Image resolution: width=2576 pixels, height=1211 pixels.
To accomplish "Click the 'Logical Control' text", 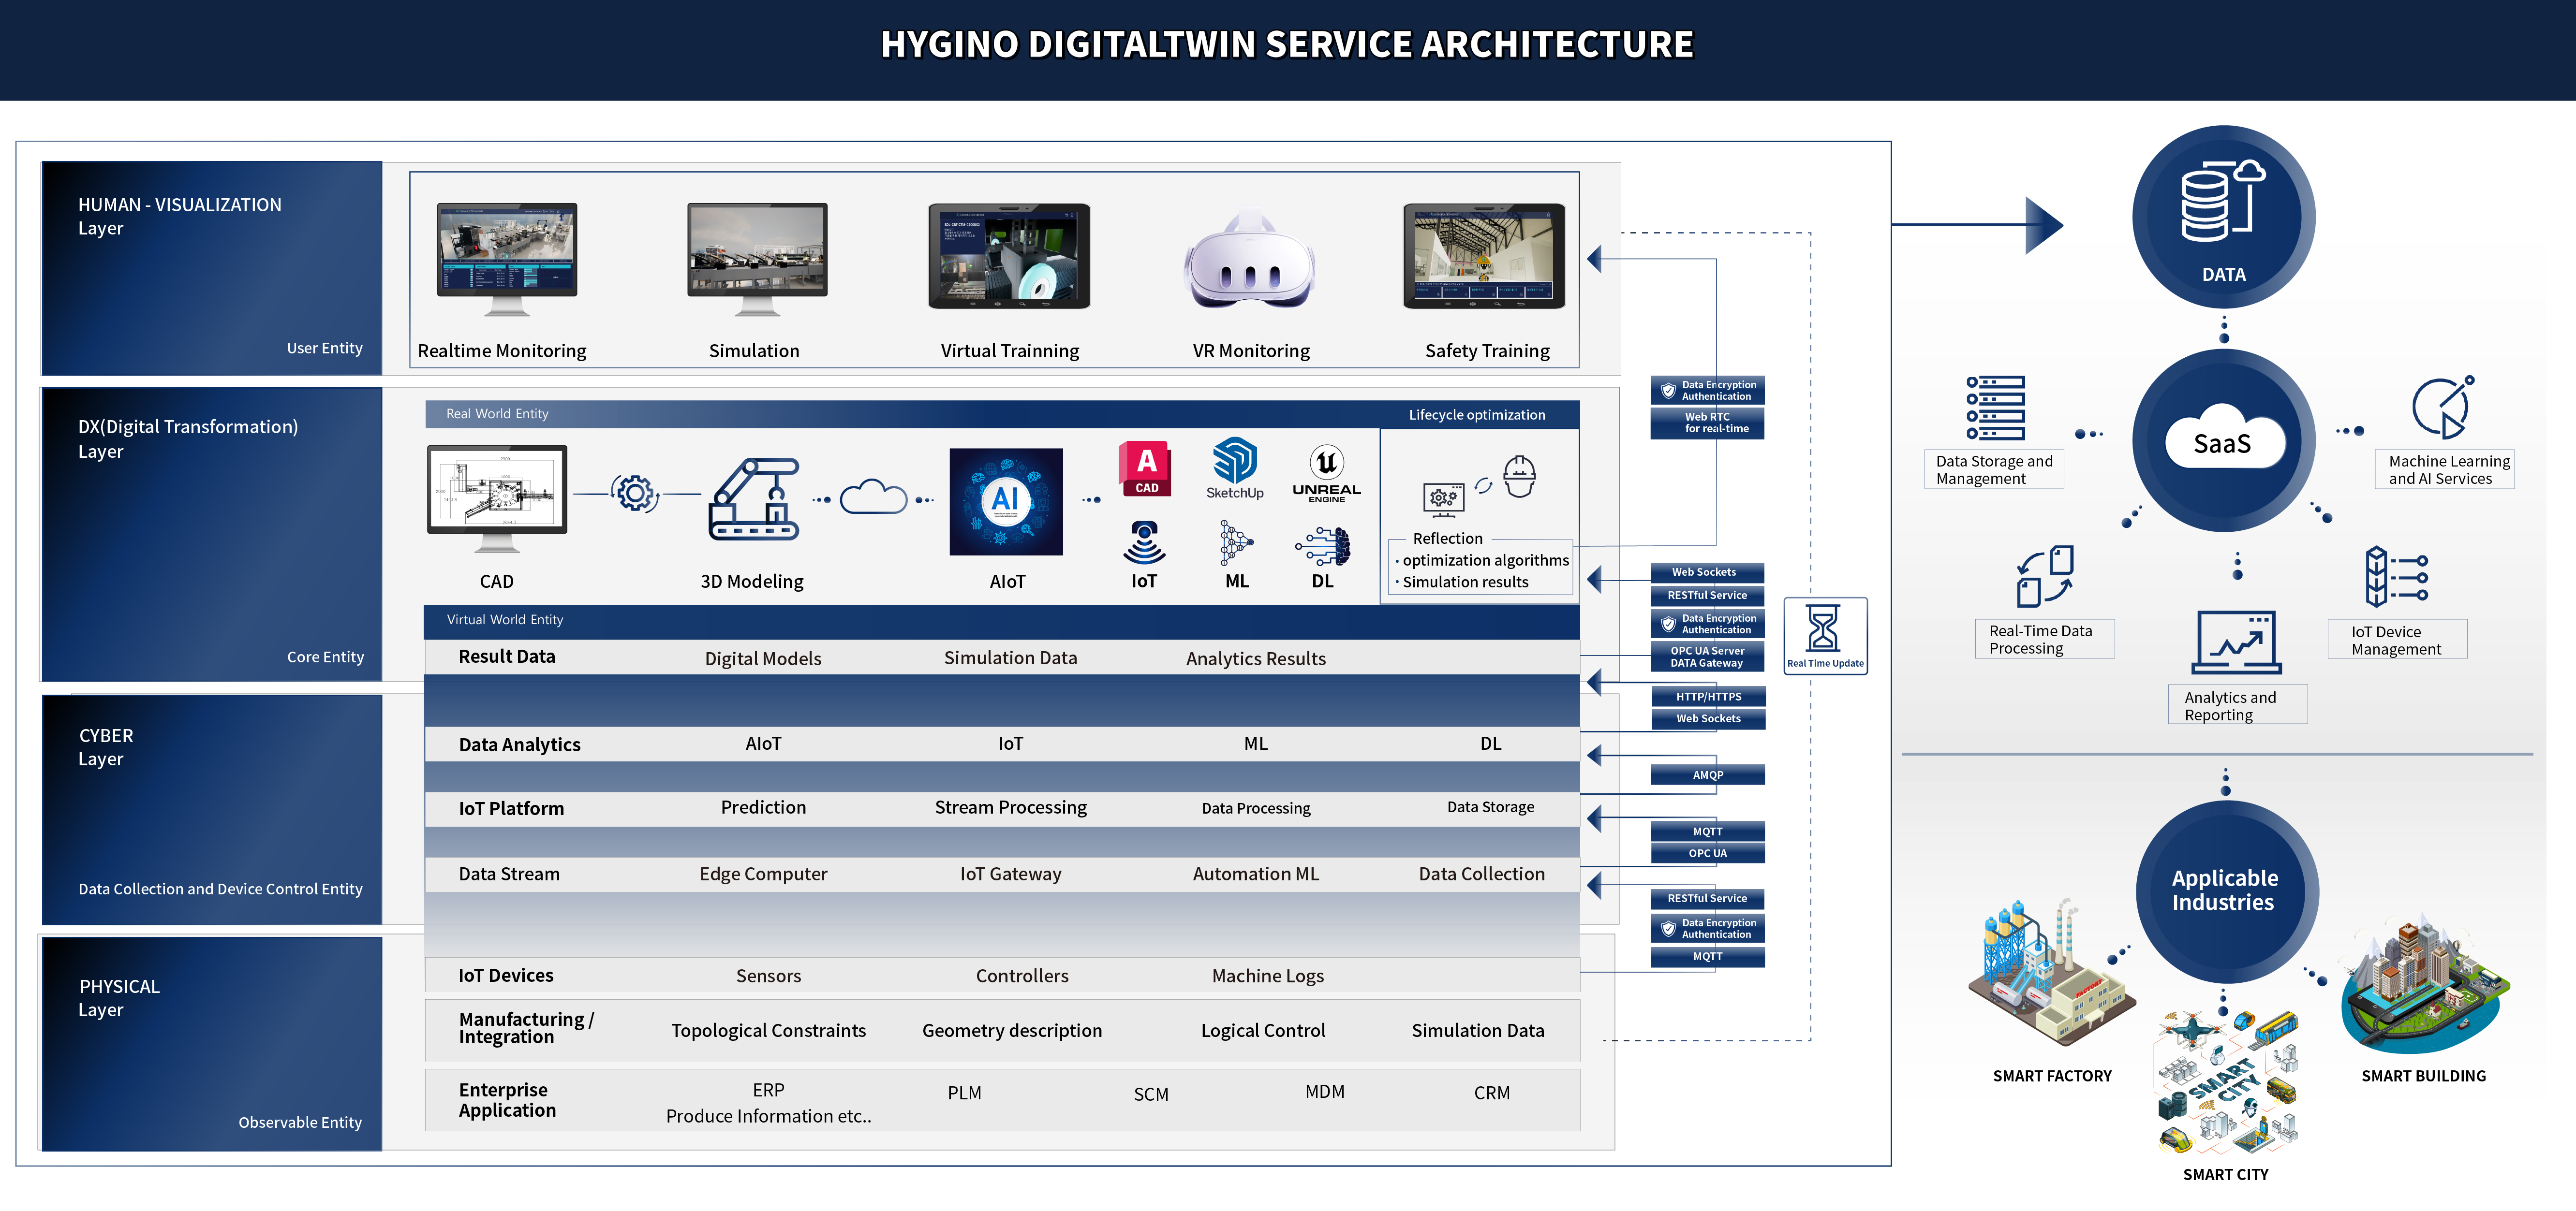I will point(1262,1030).
